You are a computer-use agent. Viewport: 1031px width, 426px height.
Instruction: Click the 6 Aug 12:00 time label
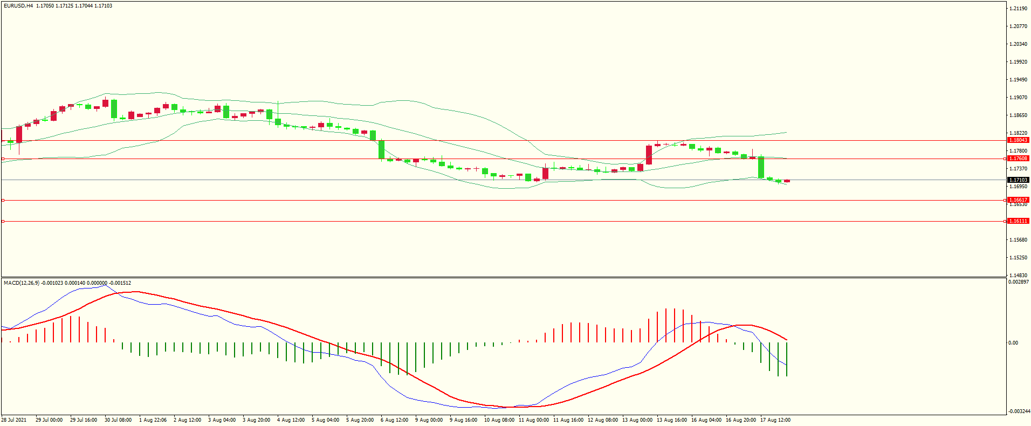tap(394, 420)
